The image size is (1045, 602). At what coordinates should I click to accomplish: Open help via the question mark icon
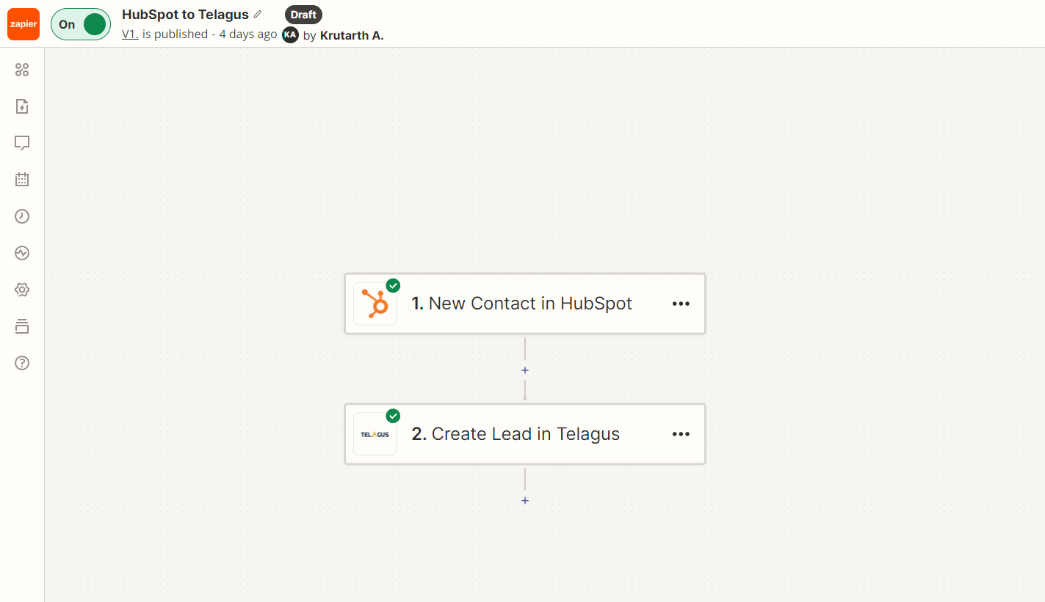pyautogui.click(x=21, y=362)
